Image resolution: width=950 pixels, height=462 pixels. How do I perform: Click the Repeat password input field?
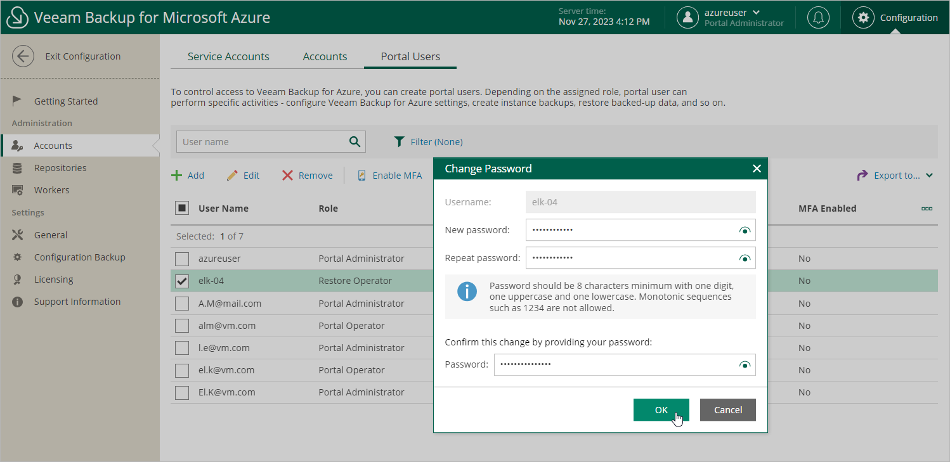pos(641,258)
